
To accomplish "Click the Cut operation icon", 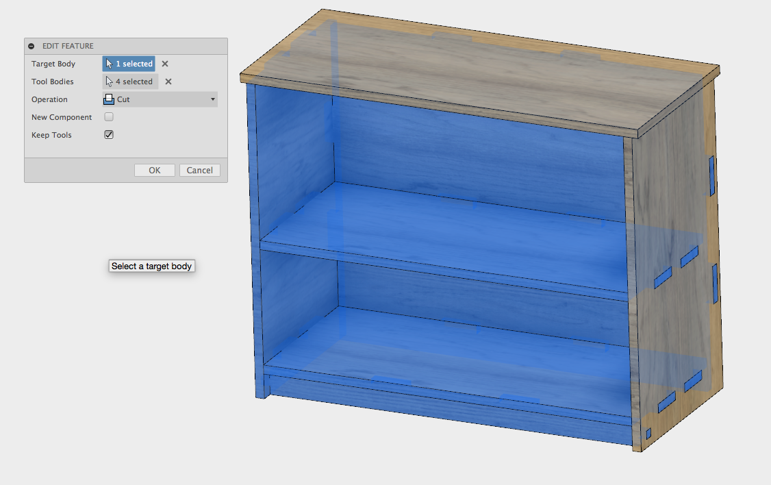I will tap(108, 99).
